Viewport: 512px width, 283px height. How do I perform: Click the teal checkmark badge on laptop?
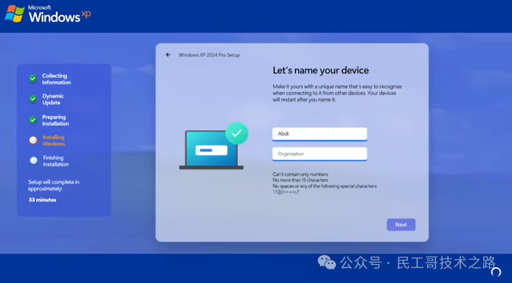(237, 133)
